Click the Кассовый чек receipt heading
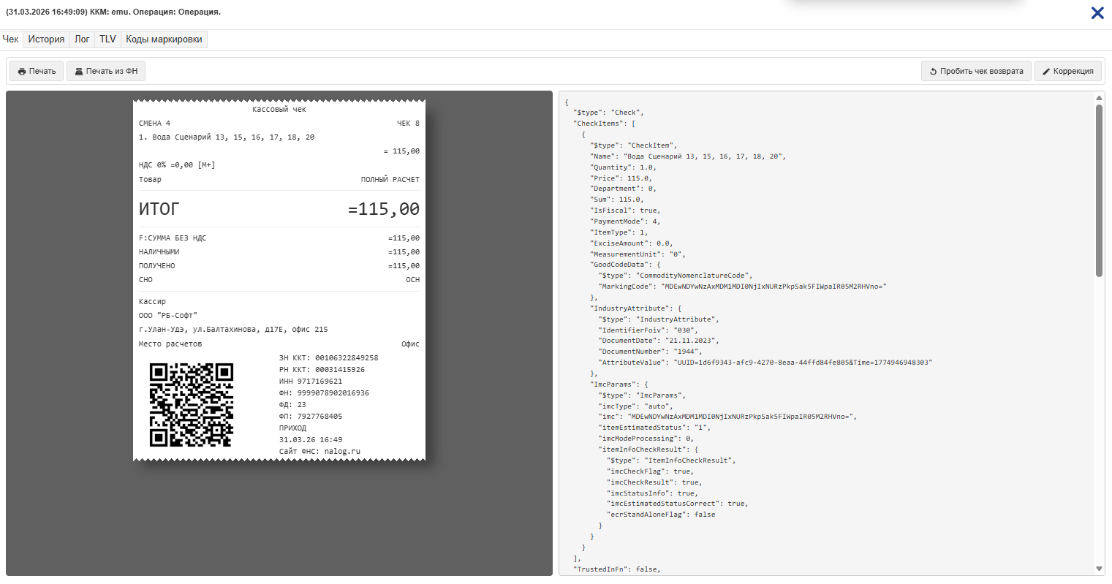Viewport: 1112px width, 584px height. [279, 110]
